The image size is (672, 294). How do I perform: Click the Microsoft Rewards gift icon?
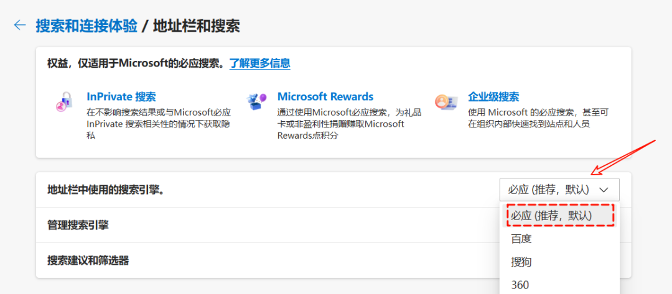tap(256, 102)
